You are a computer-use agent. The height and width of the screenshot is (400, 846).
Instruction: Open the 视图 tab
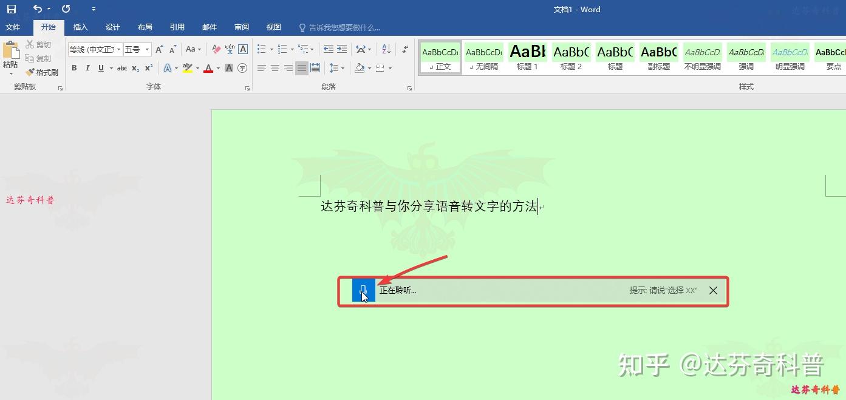tap(274, 27)
